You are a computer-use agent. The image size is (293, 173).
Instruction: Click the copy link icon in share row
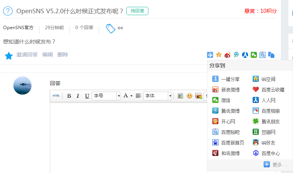coord(271,55)
